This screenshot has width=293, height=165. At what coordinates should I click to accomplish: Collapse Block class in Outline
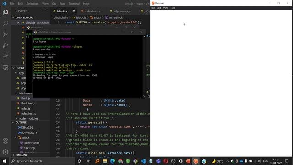coord(15,137)
